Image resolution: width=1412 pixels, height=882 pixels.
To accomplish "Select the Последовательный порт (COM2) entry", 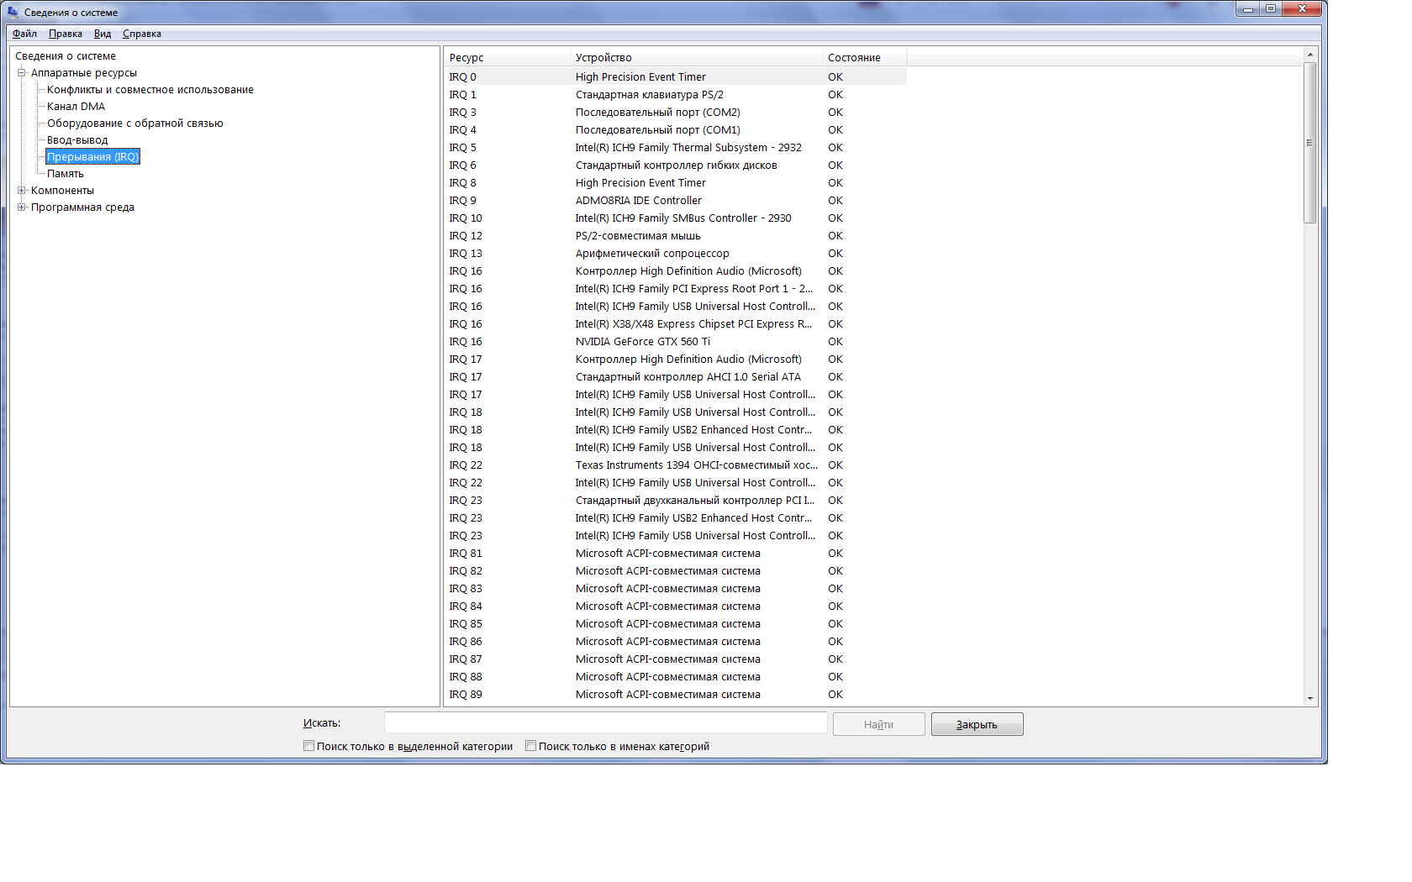I will (x=675, y=112).
